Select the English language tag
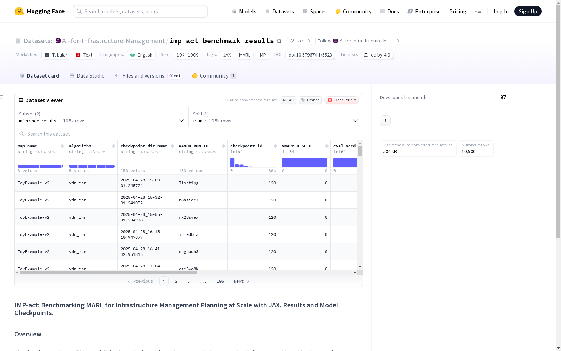 pyautogui.click(x=141, y=55)
